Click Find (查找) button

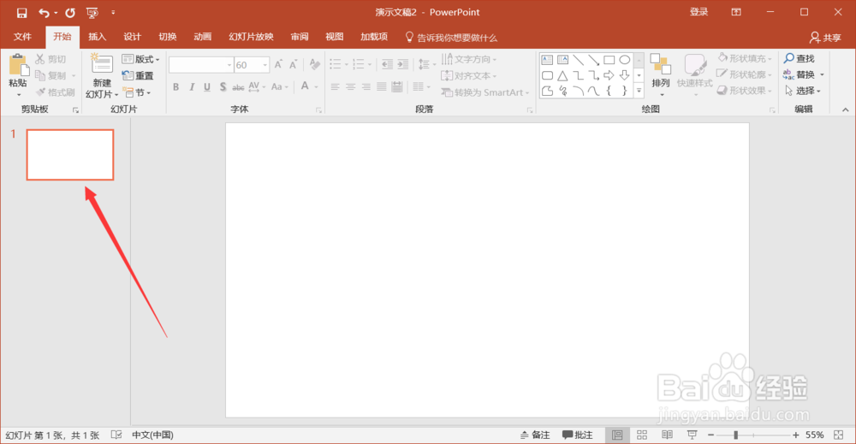point(800,58)
